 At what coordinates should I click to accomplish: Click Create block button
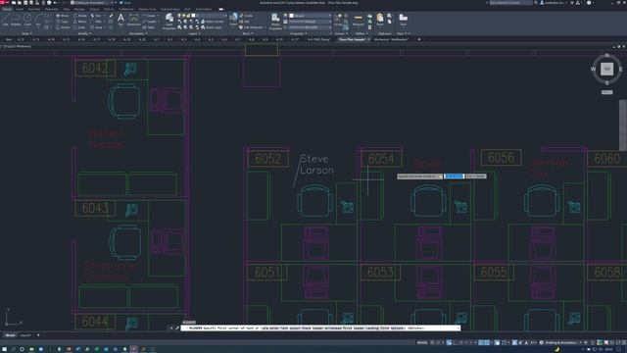[x=246, y=16]
